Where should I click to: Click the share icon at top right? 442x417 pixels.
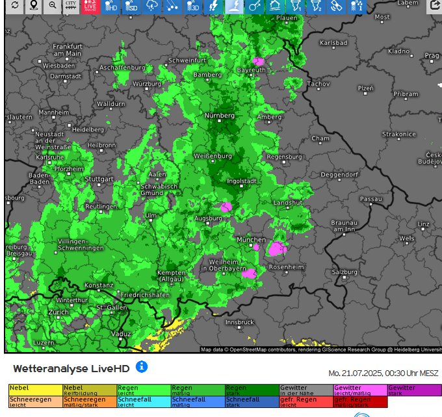[435, 6]
